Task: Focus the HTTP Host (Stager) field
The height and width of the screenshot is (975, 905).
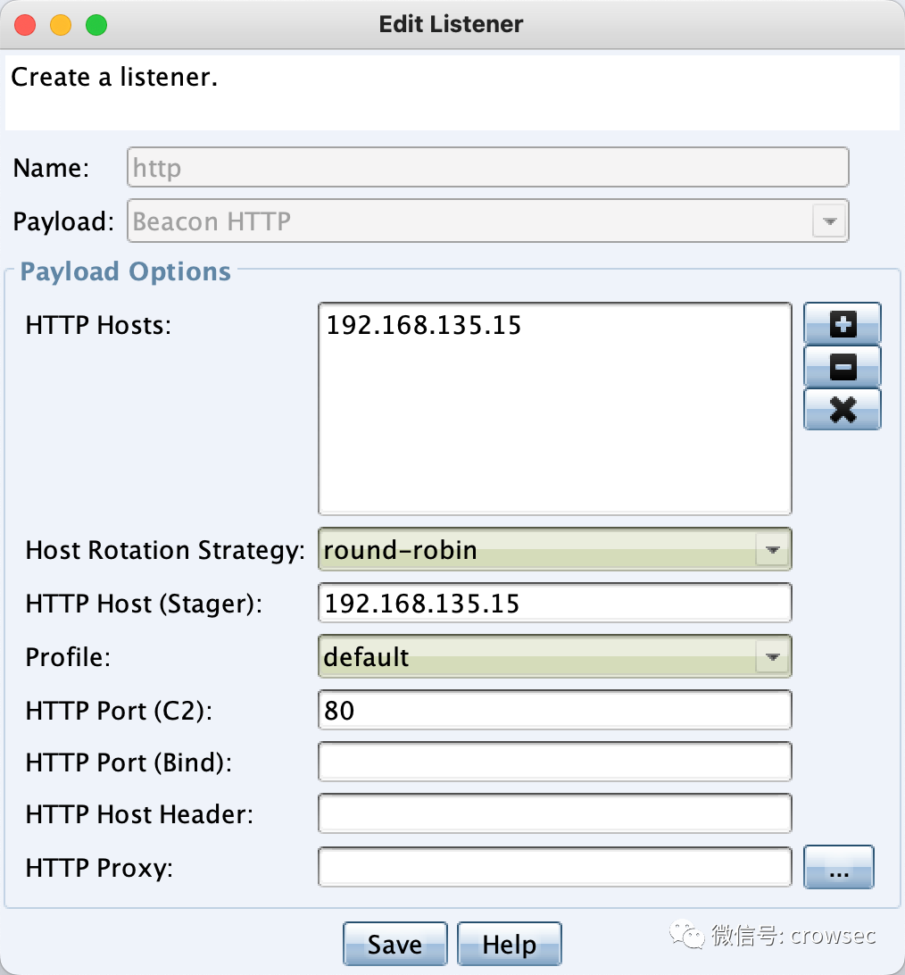Action: coord(554,604)
